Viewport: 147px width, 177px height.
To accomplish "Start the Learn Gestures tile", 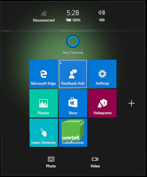I will (x=44, y=133).
